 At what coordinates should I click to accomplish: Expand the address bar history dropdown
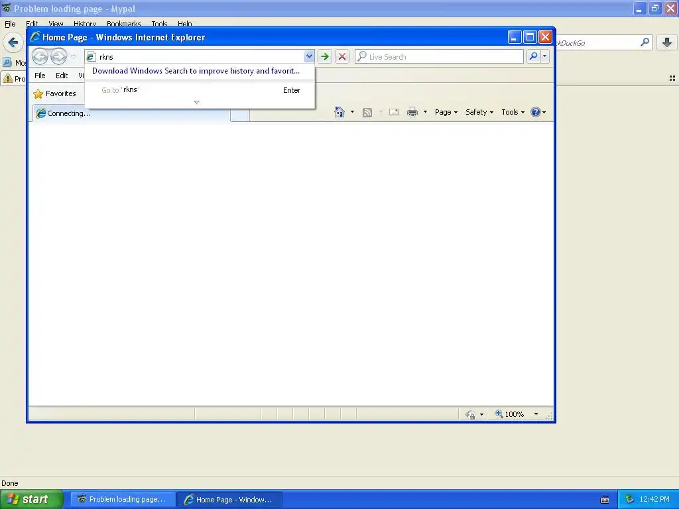(x=309, y=56)
